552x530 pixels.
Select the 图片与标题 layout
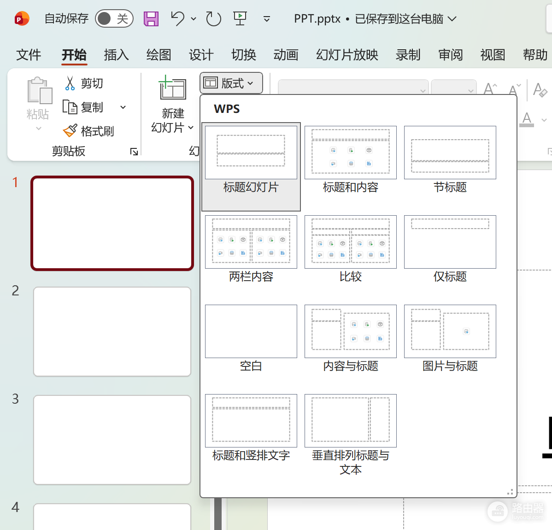pyautogui.click(x=450, y=339)
